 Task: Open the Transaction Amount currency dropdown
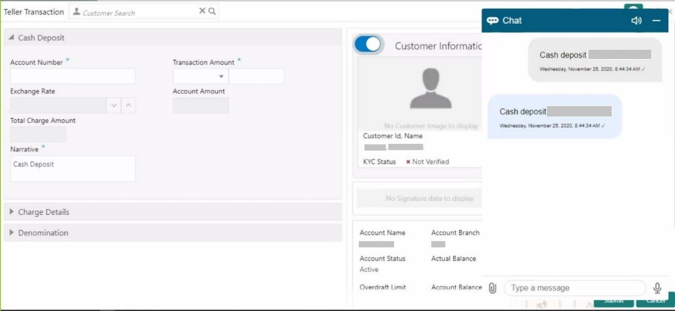point(201,76)
